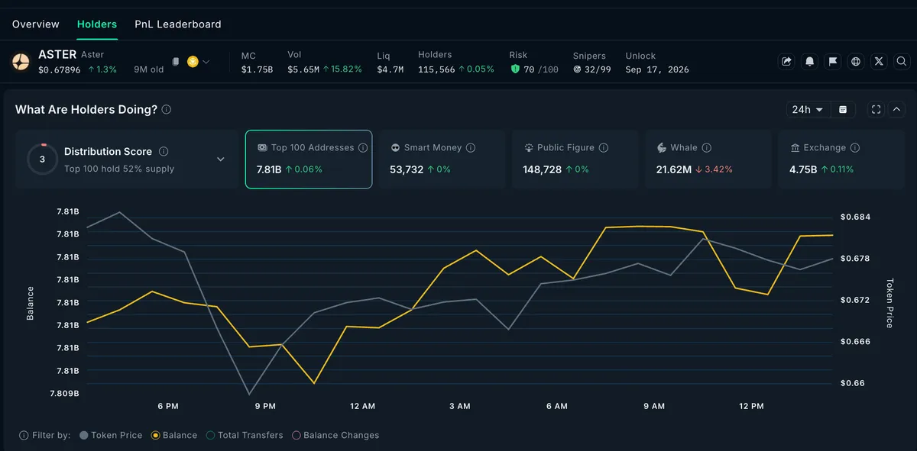Switch to the Overview tab
The height and width of the screenshot is (451, 917).
tap(36, 24)
